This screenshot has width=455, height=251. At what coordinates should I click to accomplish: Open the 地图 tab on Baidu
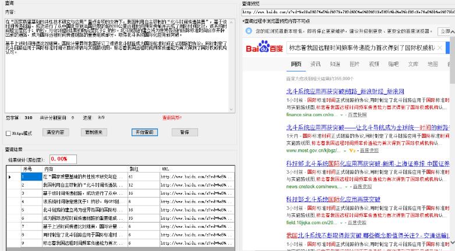433,64
